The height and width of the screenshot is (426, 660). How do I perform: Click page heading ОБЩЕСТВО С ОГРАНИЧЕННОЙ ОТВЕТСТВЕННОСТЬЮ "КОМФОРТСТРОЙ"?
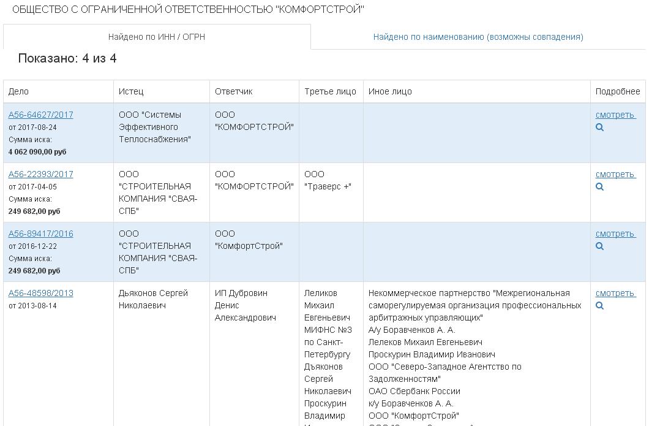tap(188, 9)
